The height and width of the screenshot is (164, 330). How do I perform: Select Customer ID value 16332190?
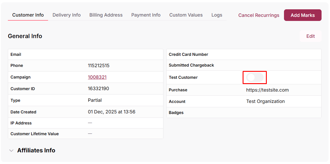point(98,89)
